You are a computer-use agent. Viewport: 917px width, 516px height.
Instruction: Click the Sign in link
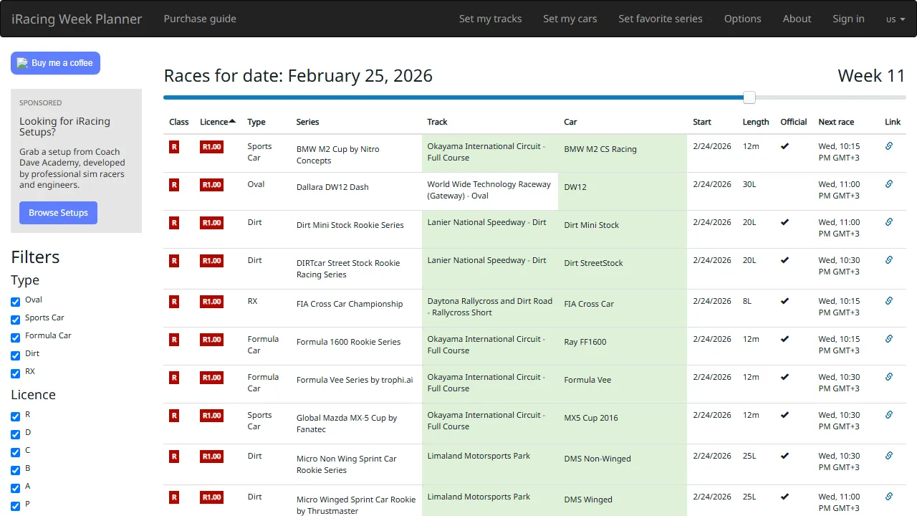tap(848, 19)
